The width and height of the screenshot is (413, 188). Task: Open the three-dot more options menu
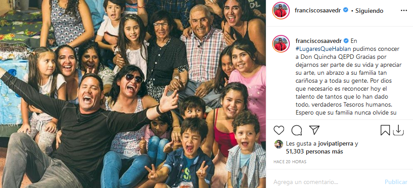pyautogui.click(x=403, y=11)
